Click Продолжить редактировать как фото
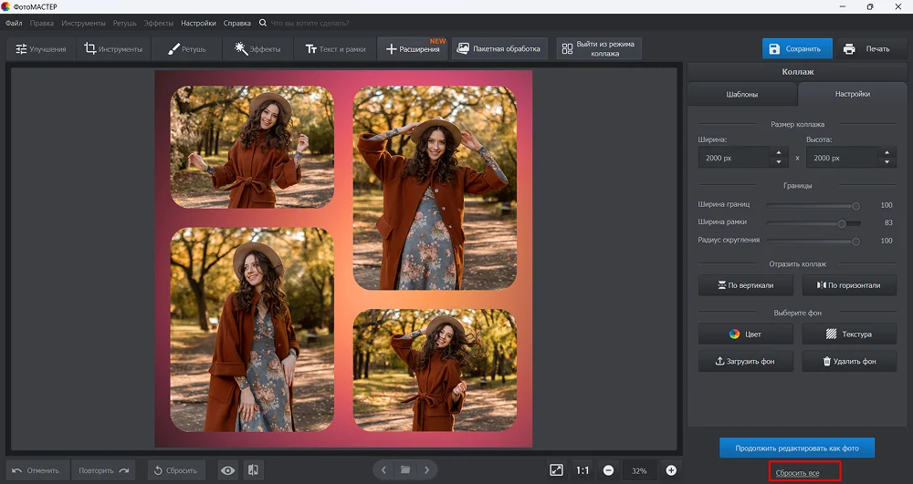Screen dimensions: 913x484 coord(796,448)
